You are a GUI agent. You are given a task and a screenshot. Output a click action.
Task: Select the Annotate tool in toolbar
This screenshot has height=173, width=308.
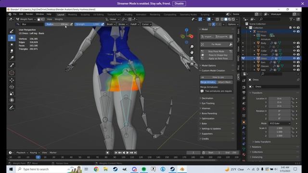tap(12, 108)
